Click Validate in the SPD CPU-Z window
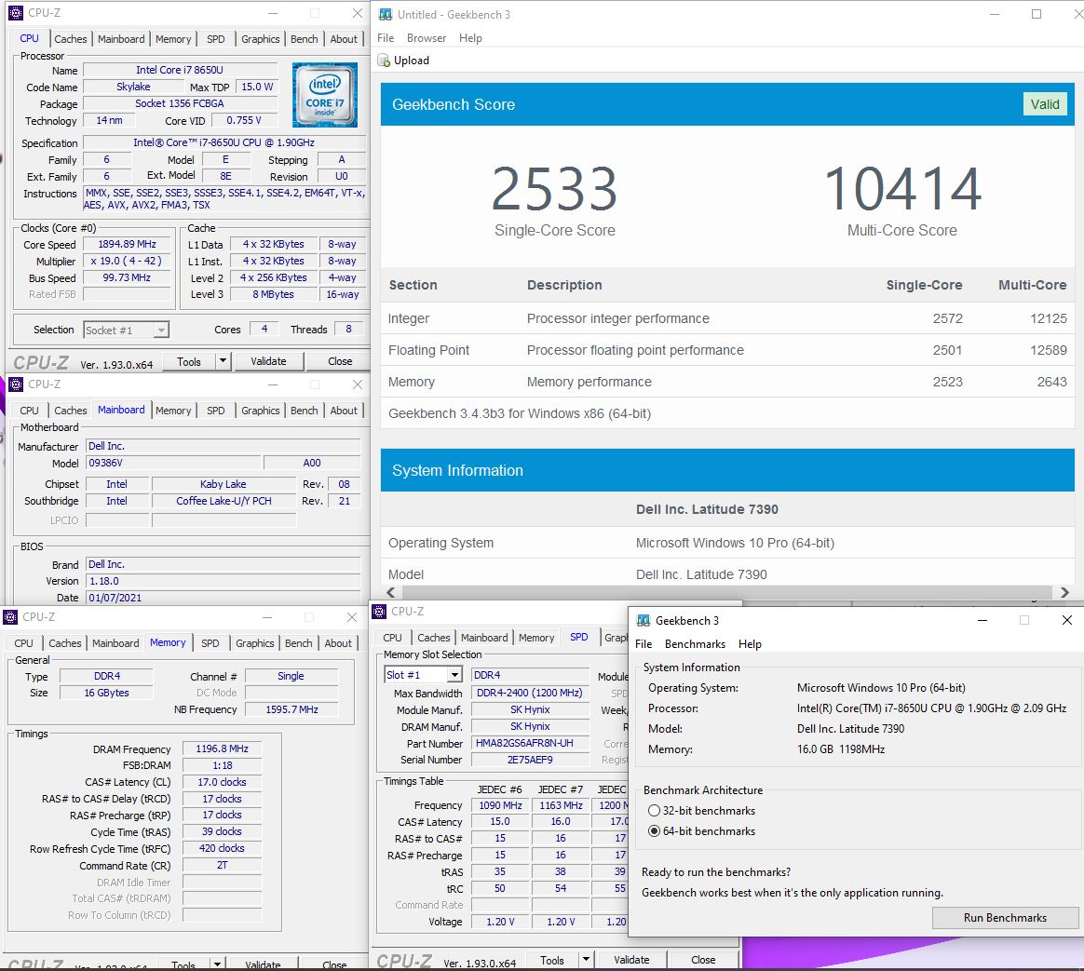The width and height of the screenshot is (1084, 971). click(632, 959)
